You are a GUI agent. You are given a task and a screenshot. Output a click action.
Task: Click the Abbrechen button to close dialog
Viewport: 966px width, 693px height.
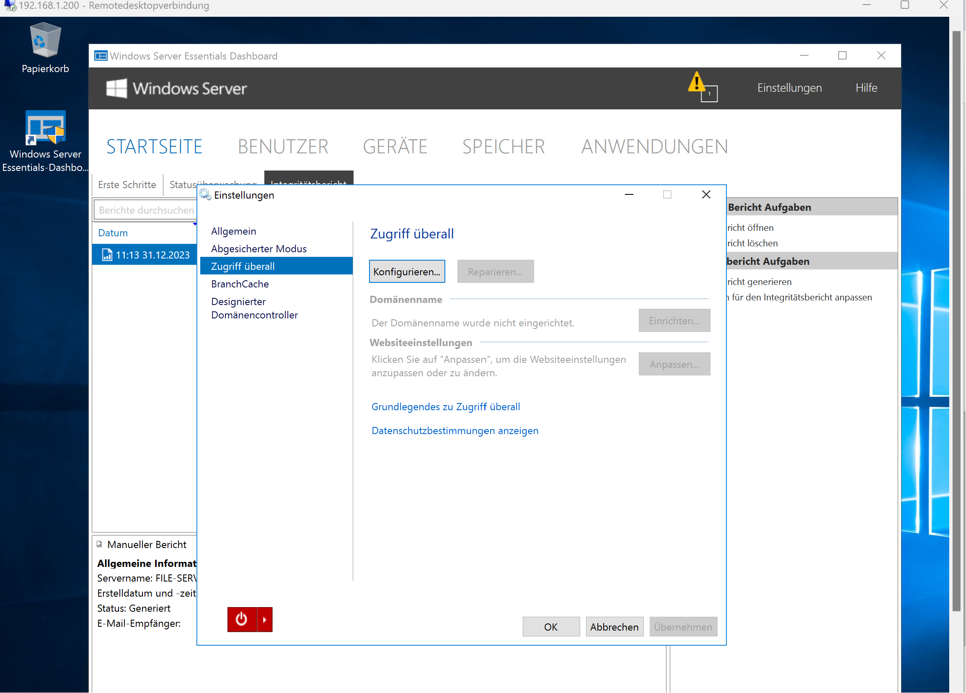tap(614, 626)
